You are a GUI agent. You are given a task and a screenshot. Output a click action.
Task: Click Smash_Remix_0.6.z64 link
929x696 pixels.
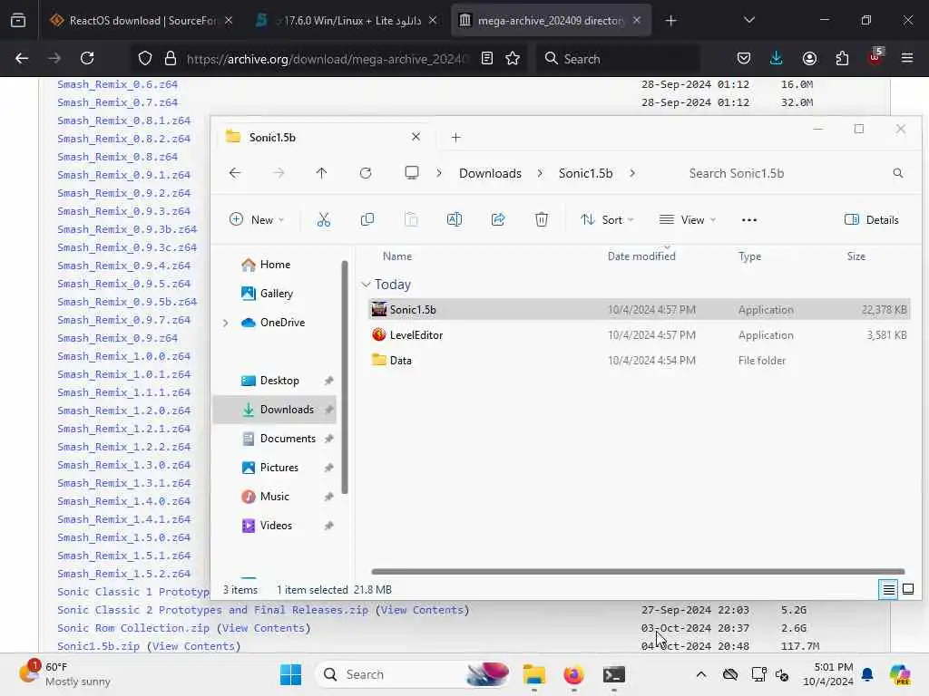117,84
